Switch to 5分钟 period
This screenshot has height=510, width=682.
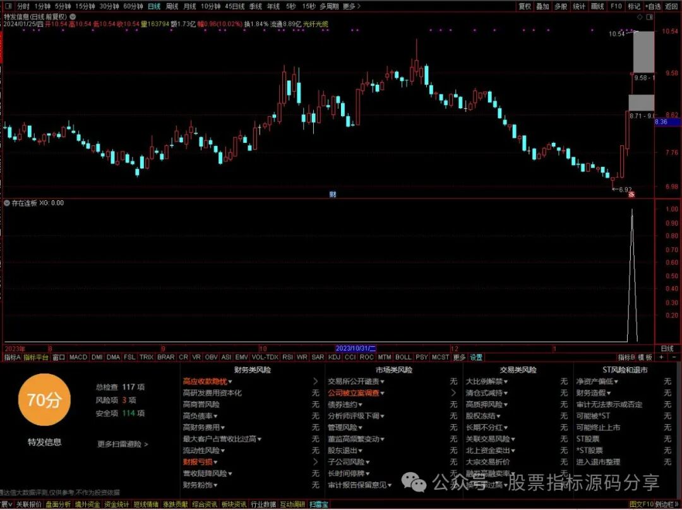pos(62,6)
